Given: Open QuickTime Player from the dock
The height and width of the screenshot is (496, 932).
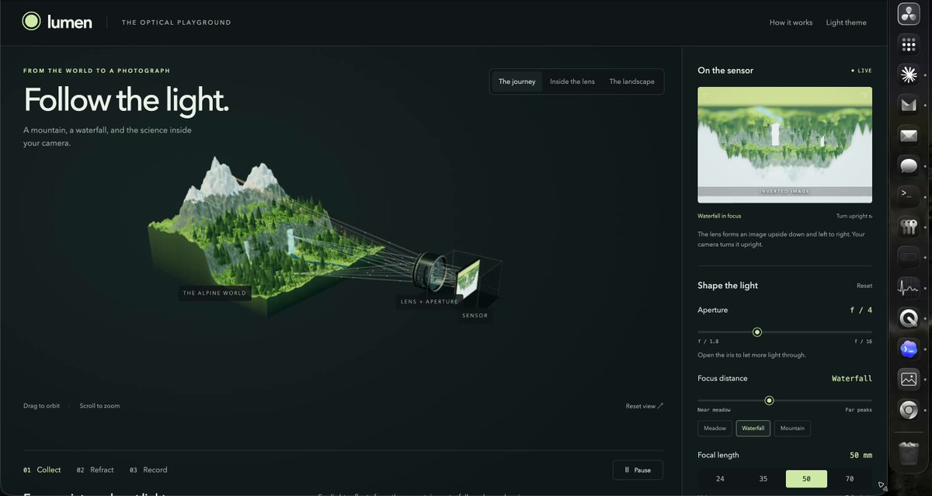Looking at the screenshot, I should tap(909, 317).
